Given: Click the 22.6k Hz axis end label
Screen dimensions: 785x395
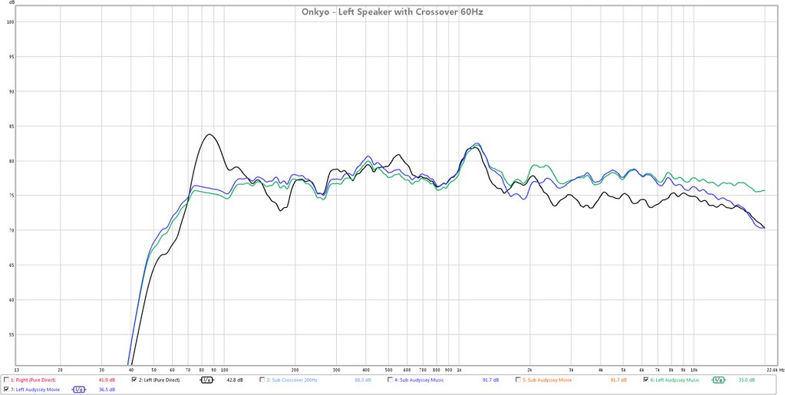Looking at the screenshot, I should click(x=773, y=370).
